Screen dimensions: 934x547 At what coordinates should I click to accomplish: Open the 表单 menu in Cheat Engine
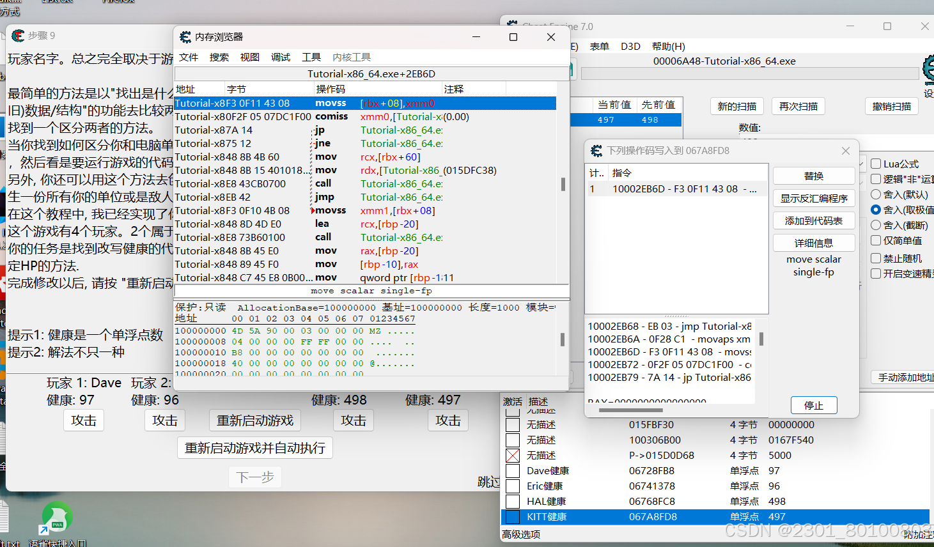[x=599, y=46]
